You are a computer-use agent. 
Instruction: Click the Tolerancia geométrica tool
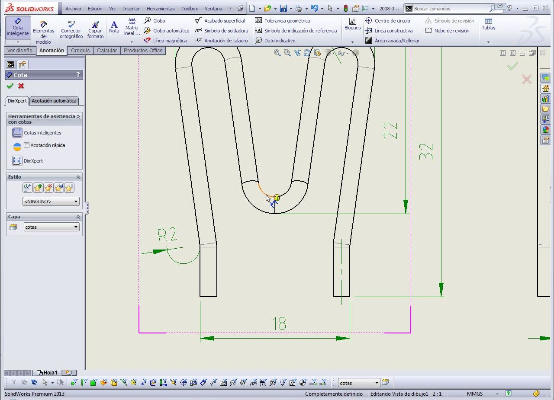[283, 21]
